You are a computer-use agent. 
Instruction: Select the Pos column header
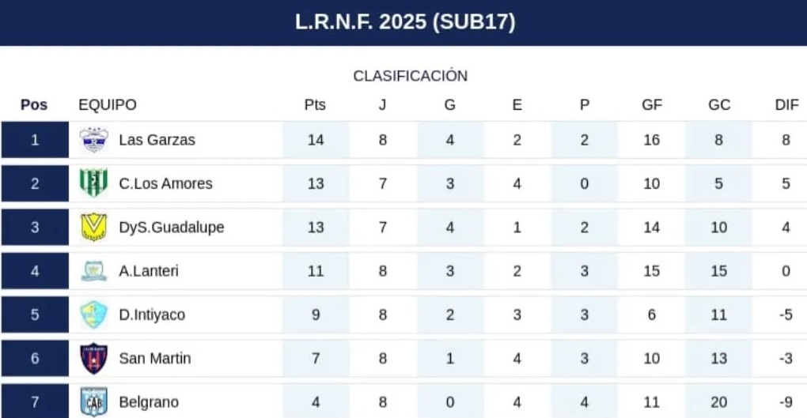pyautogui.click(x=34, y=105)
